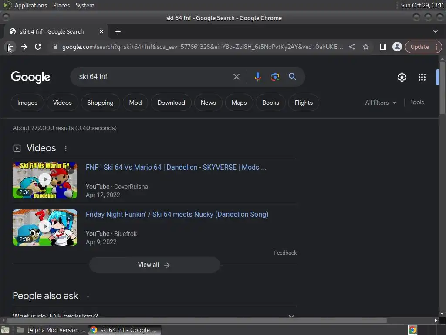The image size is (446, 335).
Task: Select the Download filter chip
Action: tap(171, 103)
